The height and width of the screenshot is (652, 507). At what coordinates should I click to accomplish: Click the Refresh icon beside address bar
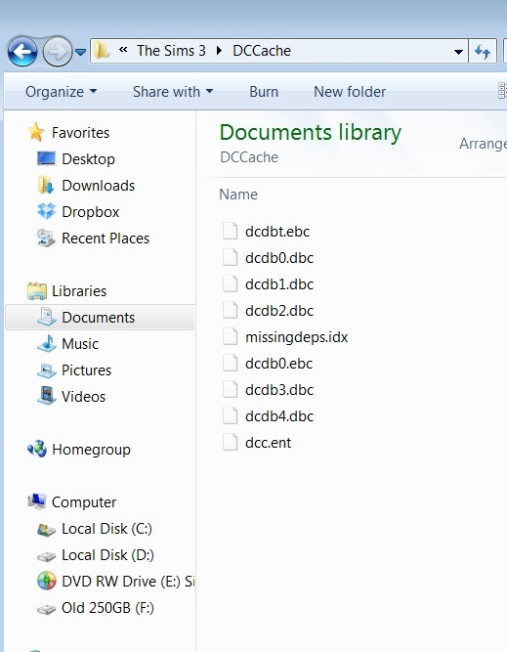[x=483, y=51]
